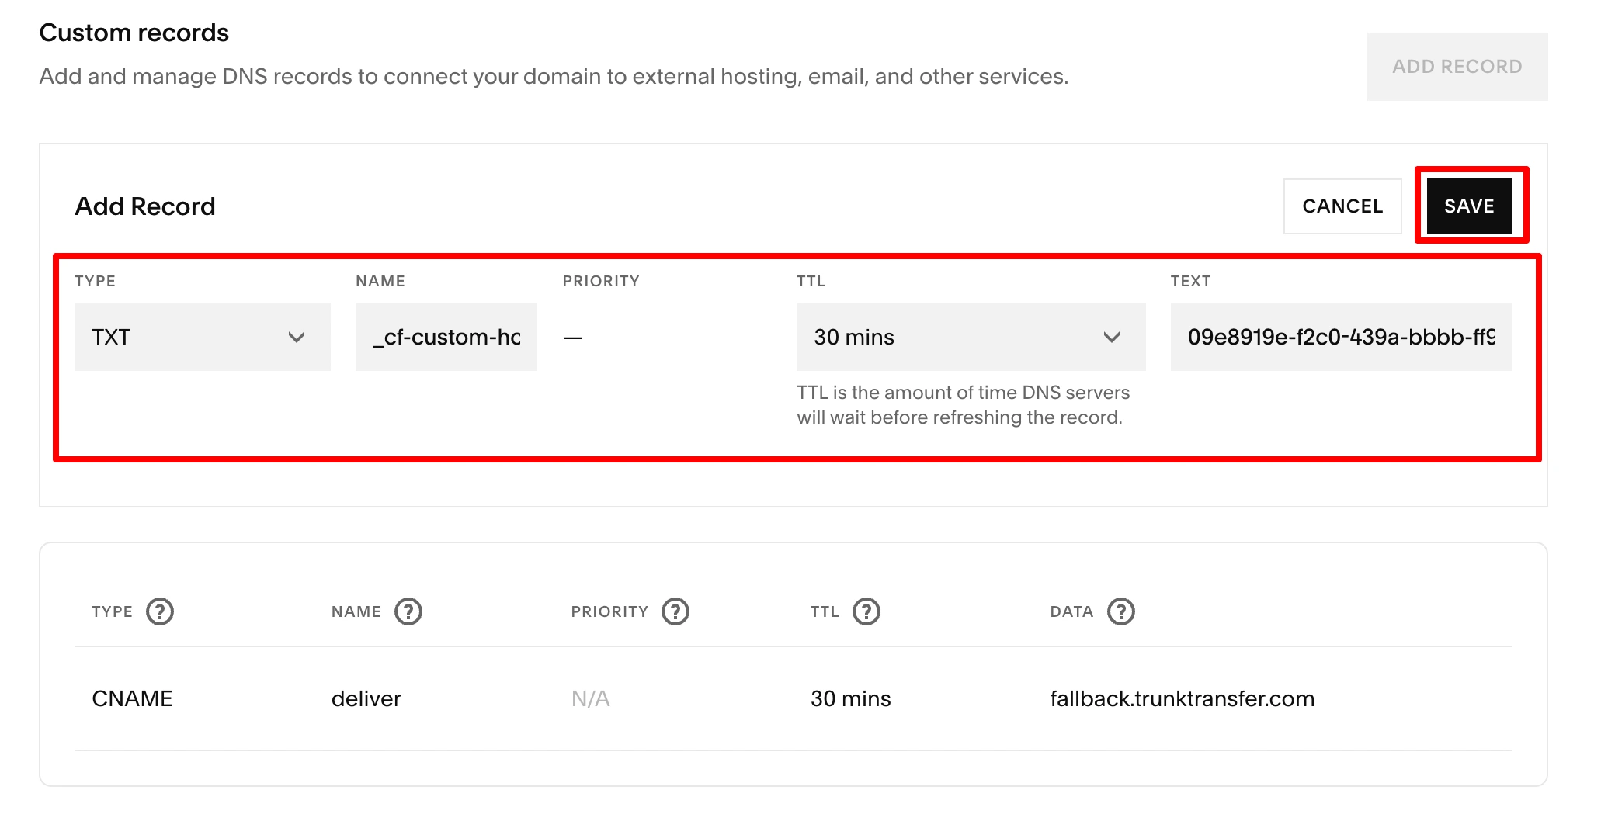Click the priority dash placeholder in form
The image size is (1601, 821).
[573, 338]
